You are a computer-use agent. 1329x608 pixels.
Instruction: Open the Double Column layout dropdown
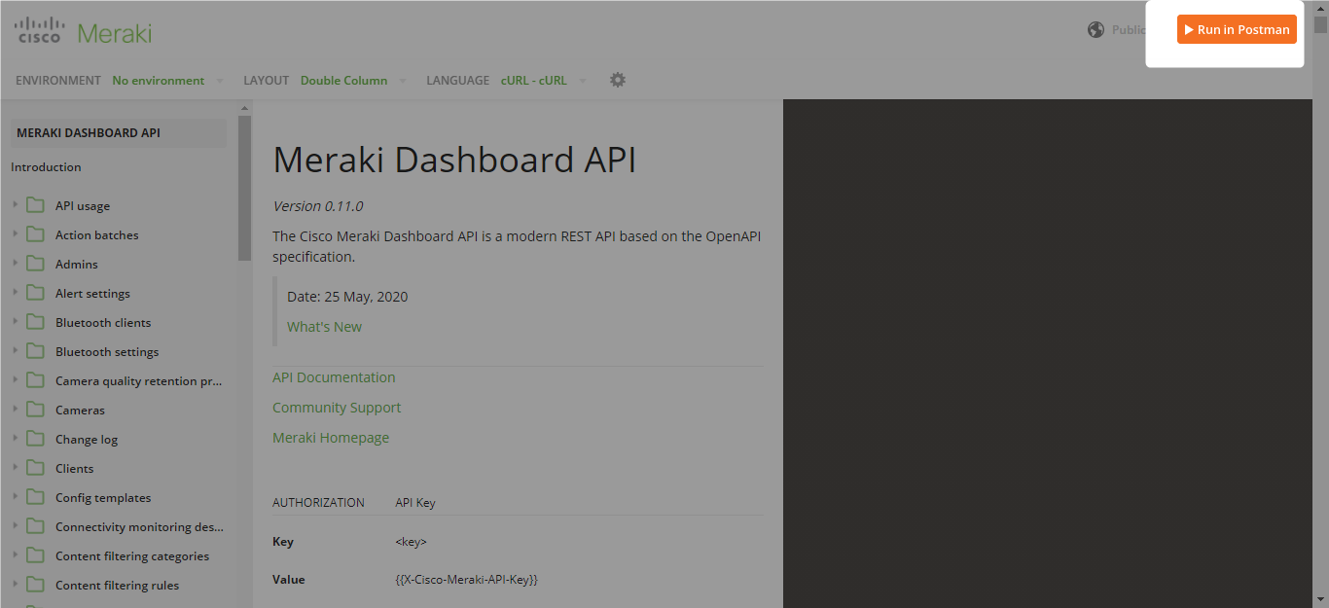pyautogui.click(x=353, y=81)
